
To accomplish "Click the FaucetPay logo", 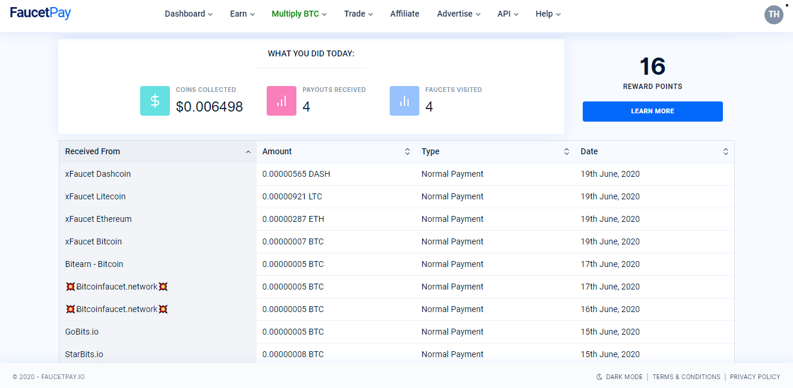I will click(x=40, y=13).
